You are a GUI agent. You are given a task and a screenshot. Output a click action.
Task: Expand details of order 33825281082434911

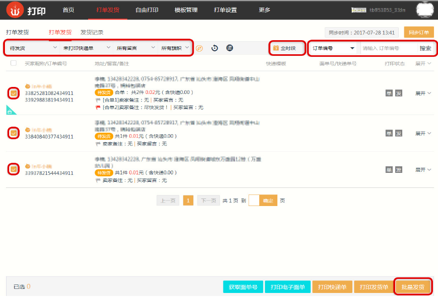[x=423, y=93]
